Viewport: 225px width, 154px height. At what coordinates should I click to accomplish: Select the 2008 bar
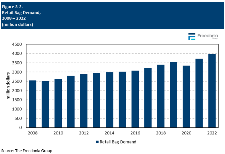[33, 104]
